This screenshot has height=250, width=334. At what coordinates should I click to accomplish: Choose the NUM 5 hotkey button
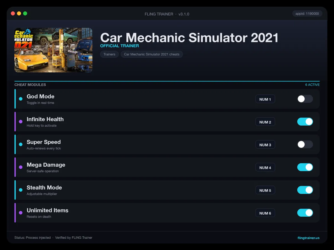265,190
